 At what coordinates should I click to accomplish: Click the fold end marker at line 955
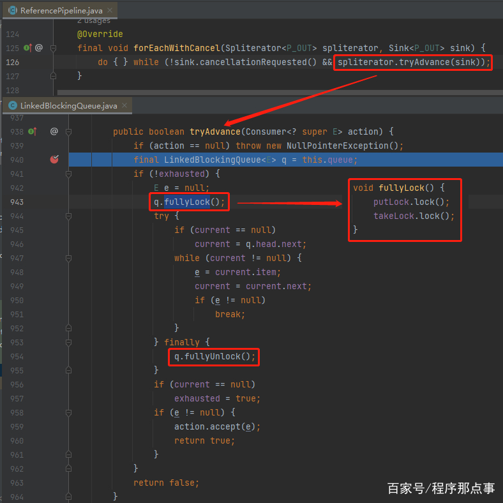pos(68,370)
